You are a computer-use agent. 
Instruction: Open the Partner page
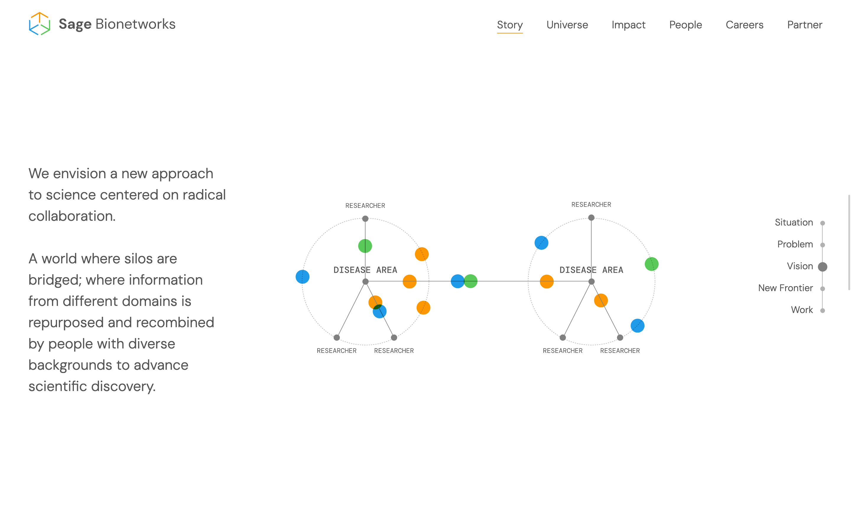805,25
